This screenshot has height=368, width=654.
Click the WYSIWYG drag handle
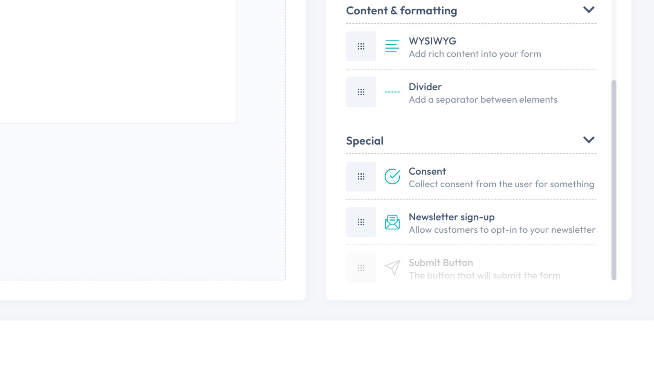point(361,46)
